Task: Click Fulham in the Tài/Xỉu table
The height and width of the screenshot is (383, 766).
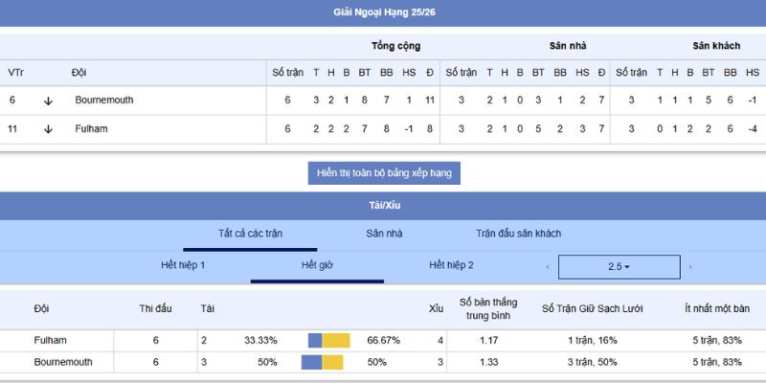Action: point(50,340)
